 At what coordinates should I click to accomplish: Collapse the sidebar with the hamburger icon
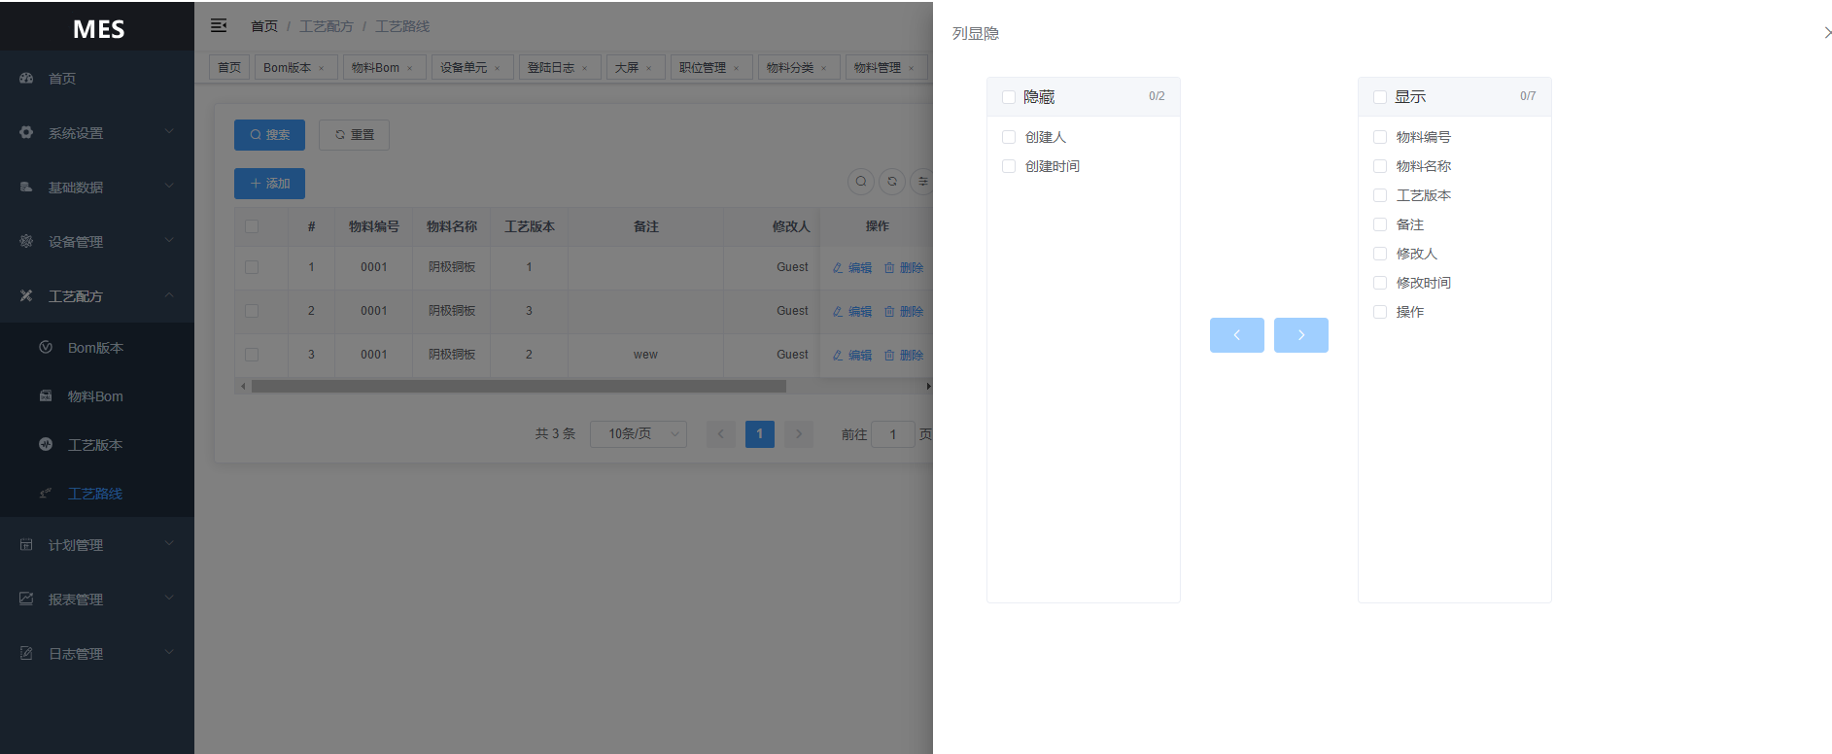[219, 25]
